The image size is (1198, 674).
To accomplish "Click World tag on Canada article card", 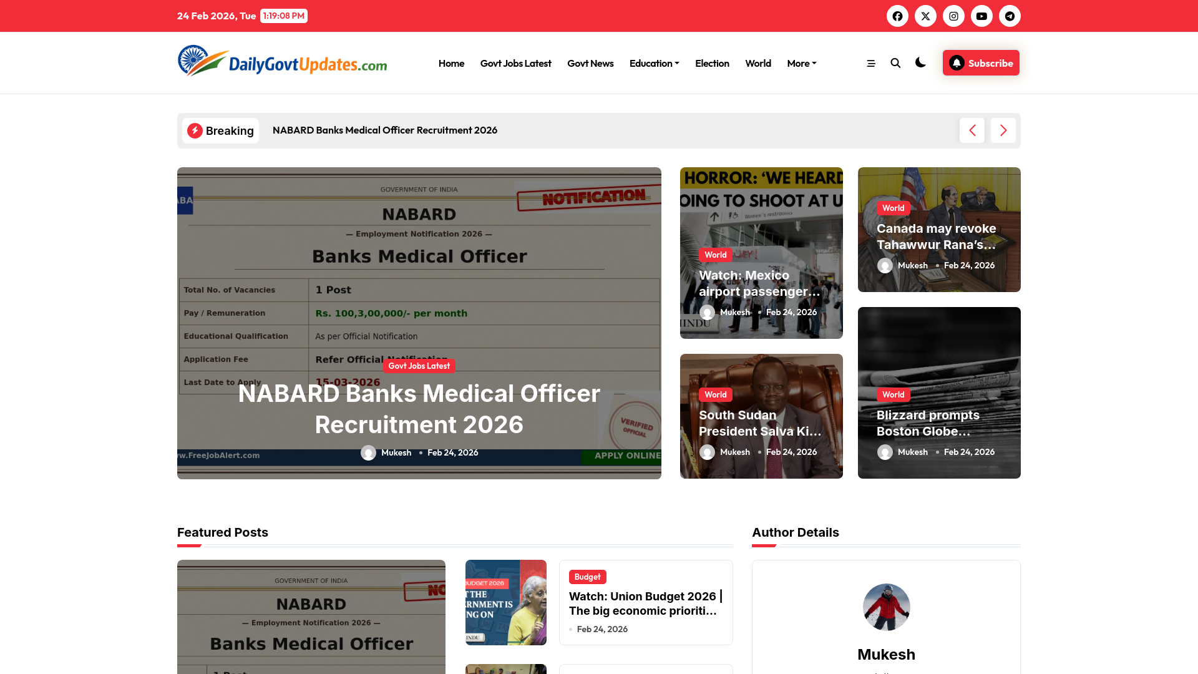I will (893, 208).
